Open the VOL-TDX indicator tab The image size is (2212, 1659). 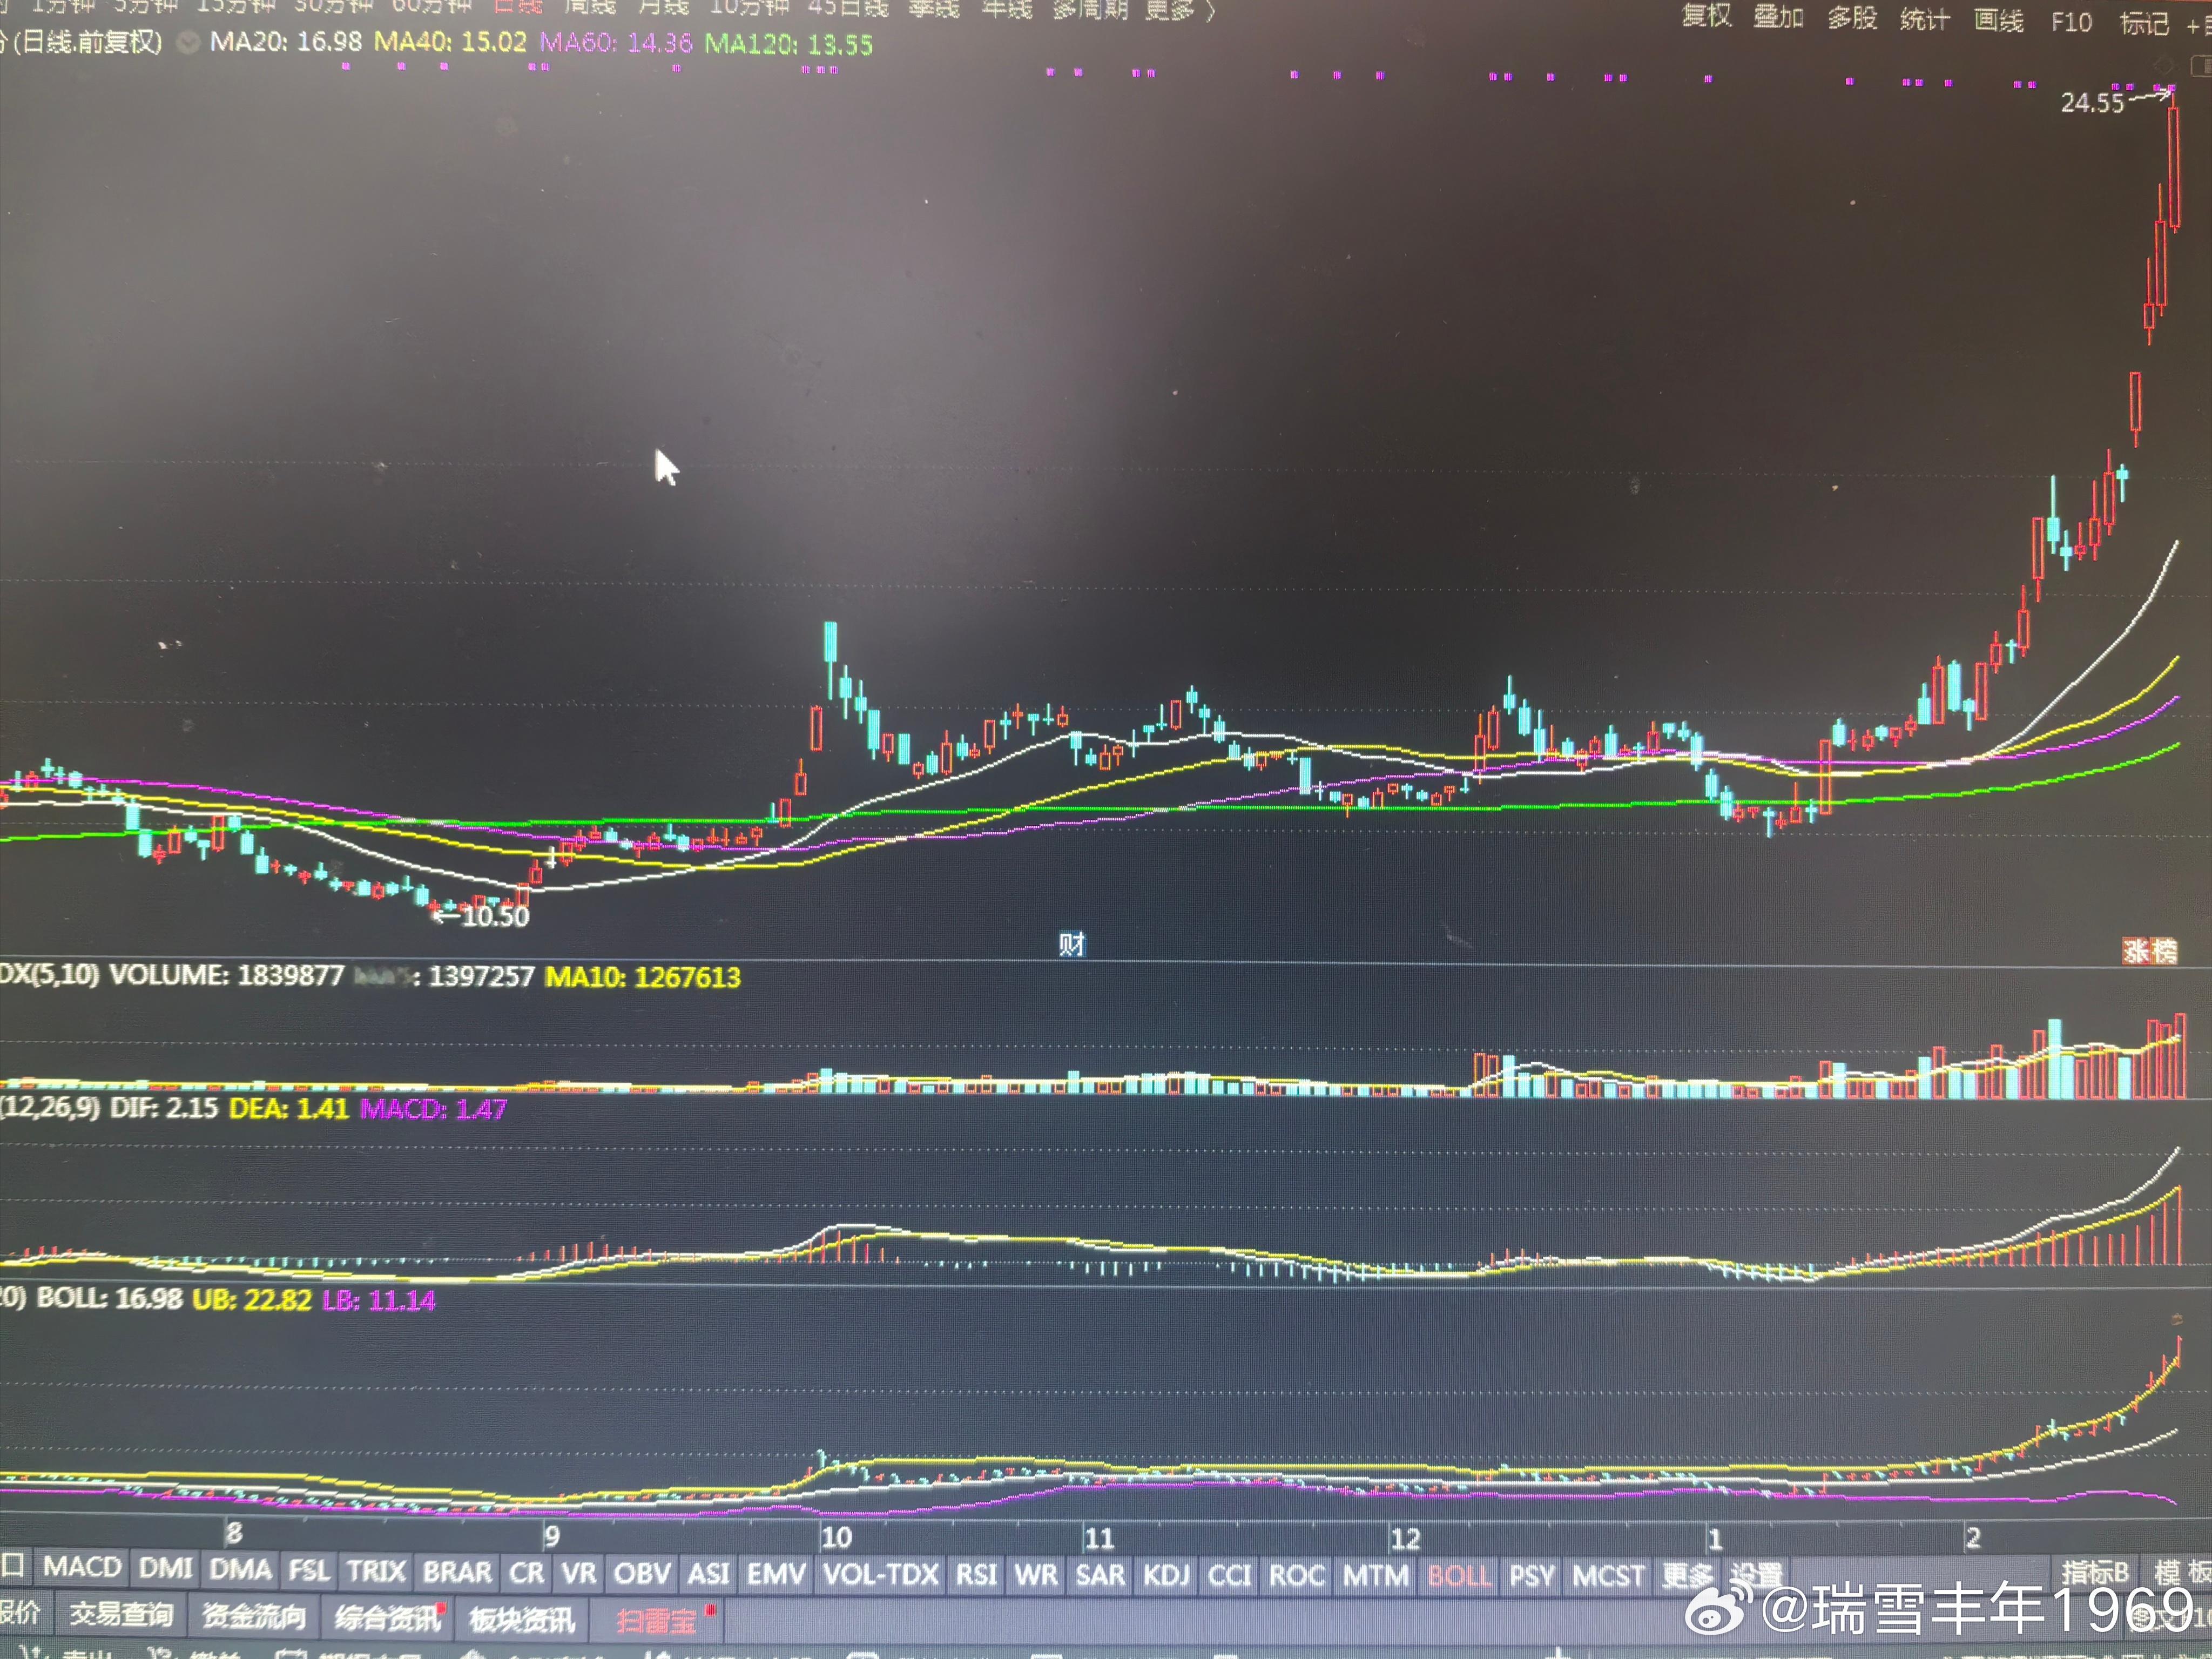pos(881,1575)
